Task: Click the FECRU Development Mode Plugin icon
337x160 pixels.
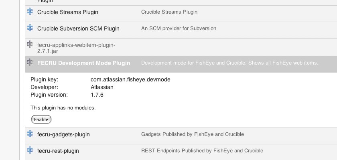Action: point(30,62)
